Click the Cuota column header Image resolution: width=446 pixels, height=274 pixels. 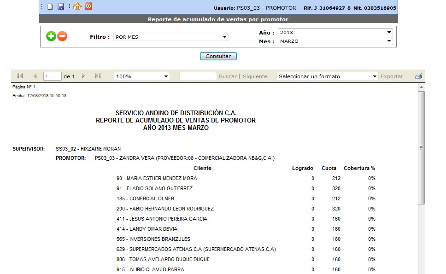coord(329,168)
